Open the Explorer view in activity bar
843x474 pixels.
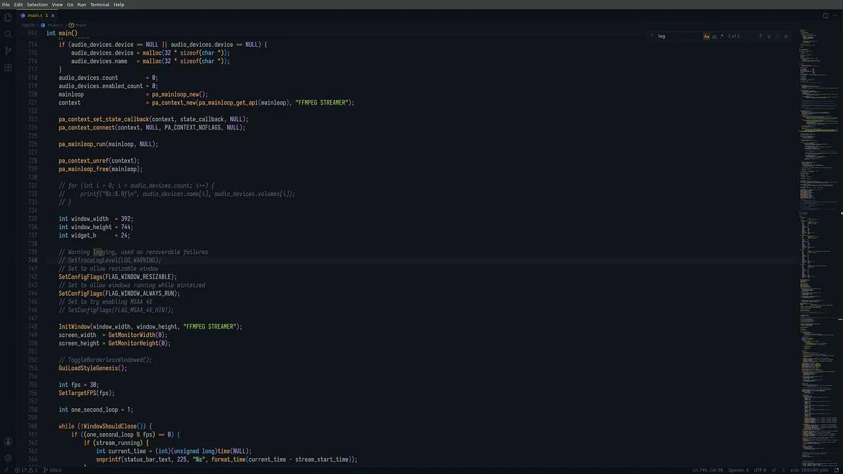tap(8, 18)
